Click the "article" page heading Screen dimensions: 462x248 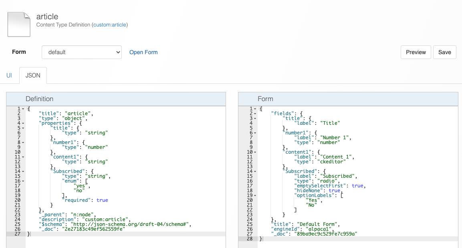(47, 16)
